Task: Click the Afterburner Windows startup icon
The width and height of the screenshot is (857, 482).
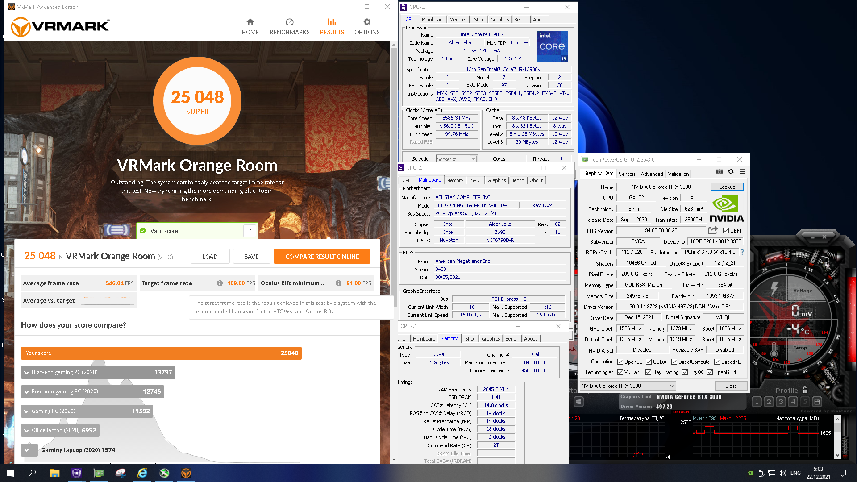Action: (x=578, y=402)
